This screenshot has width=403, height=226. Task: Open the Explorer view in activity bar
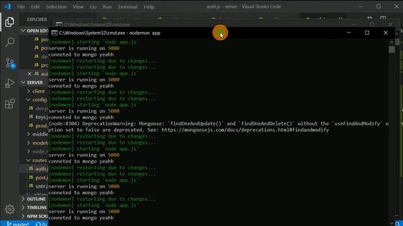click(9, 22)
